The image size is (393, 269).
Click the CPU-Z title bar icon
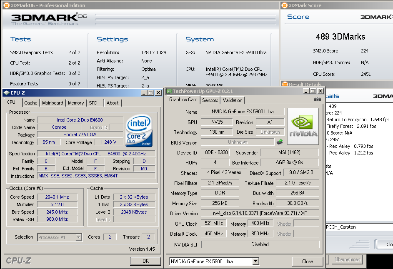pyautogui.click(x=7, y=93)
